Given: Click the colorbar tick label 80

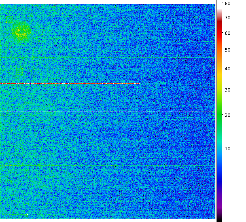Looking at the screenshot, I should pos(227,3).
